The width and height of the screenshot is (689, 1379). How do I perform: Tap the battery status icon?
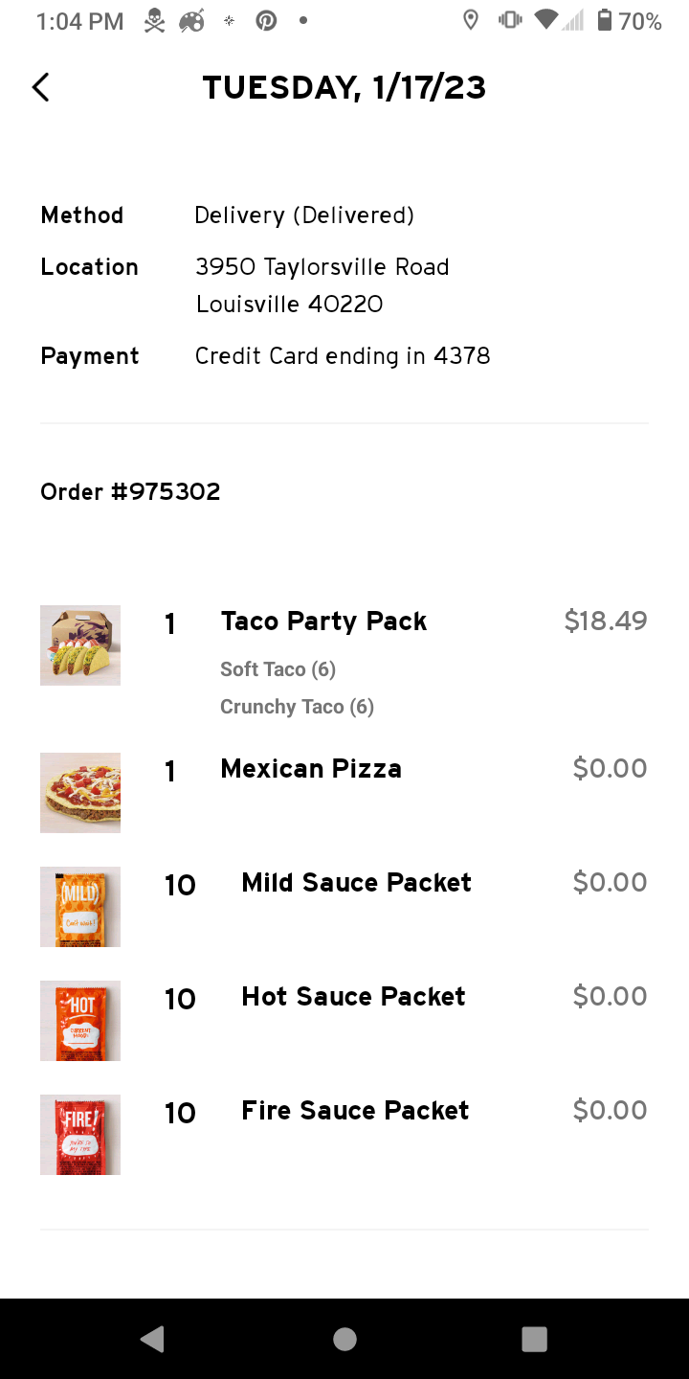[604, 20]
